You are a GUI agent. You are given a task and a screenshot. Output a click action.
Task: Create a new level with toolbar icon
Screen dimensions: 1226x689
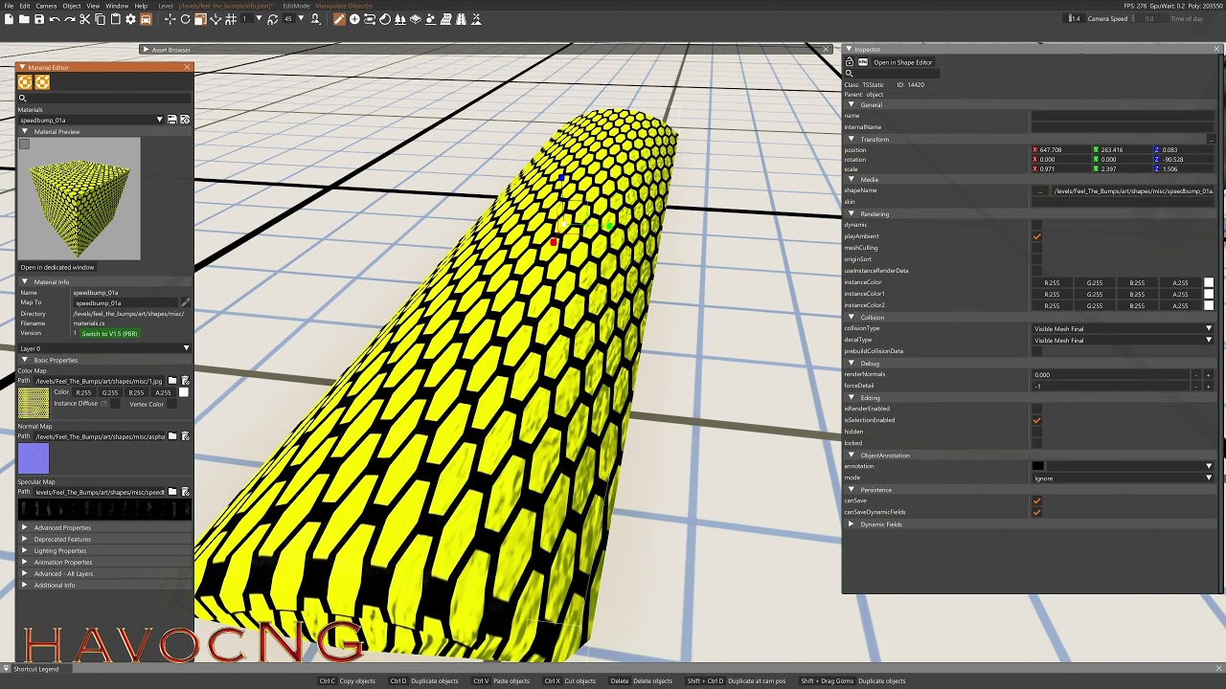[x=9, y=19]
